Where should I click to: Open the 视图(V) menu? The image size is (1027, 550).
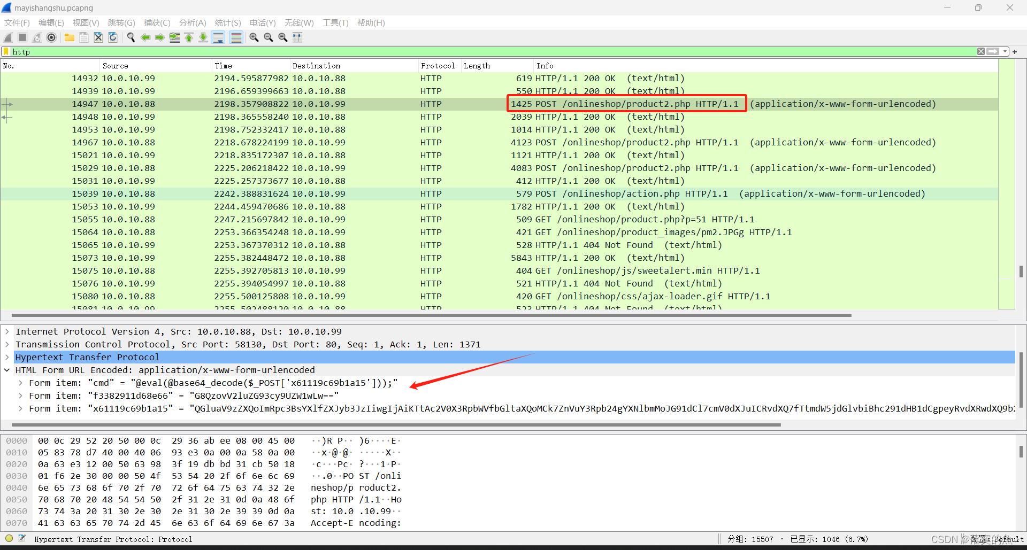pyautogui.click(x=86, y=23)
